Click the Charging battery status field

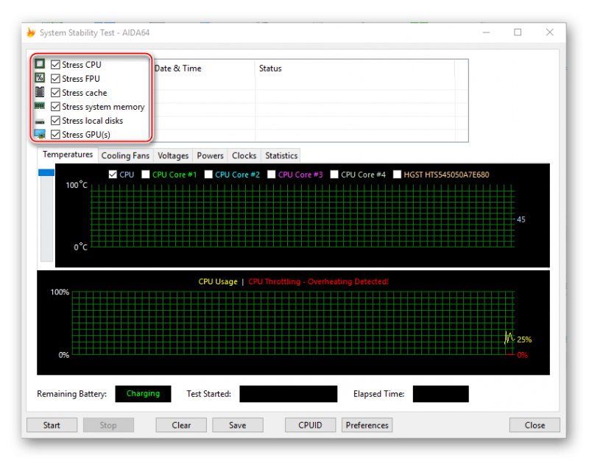point(143,394)
